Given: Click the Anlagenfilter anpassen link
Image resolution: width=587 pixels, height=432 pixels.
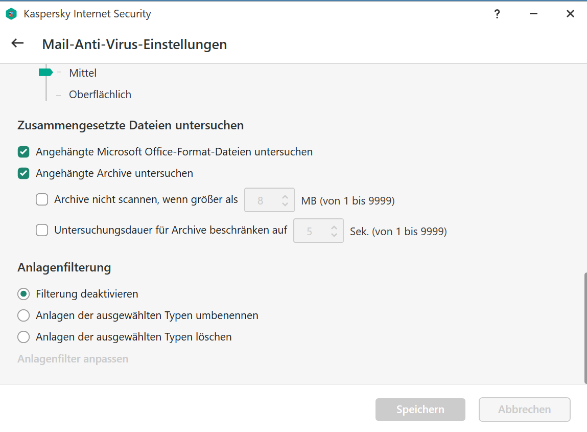Looking at the screenshot, I should [x=73, y=359].
